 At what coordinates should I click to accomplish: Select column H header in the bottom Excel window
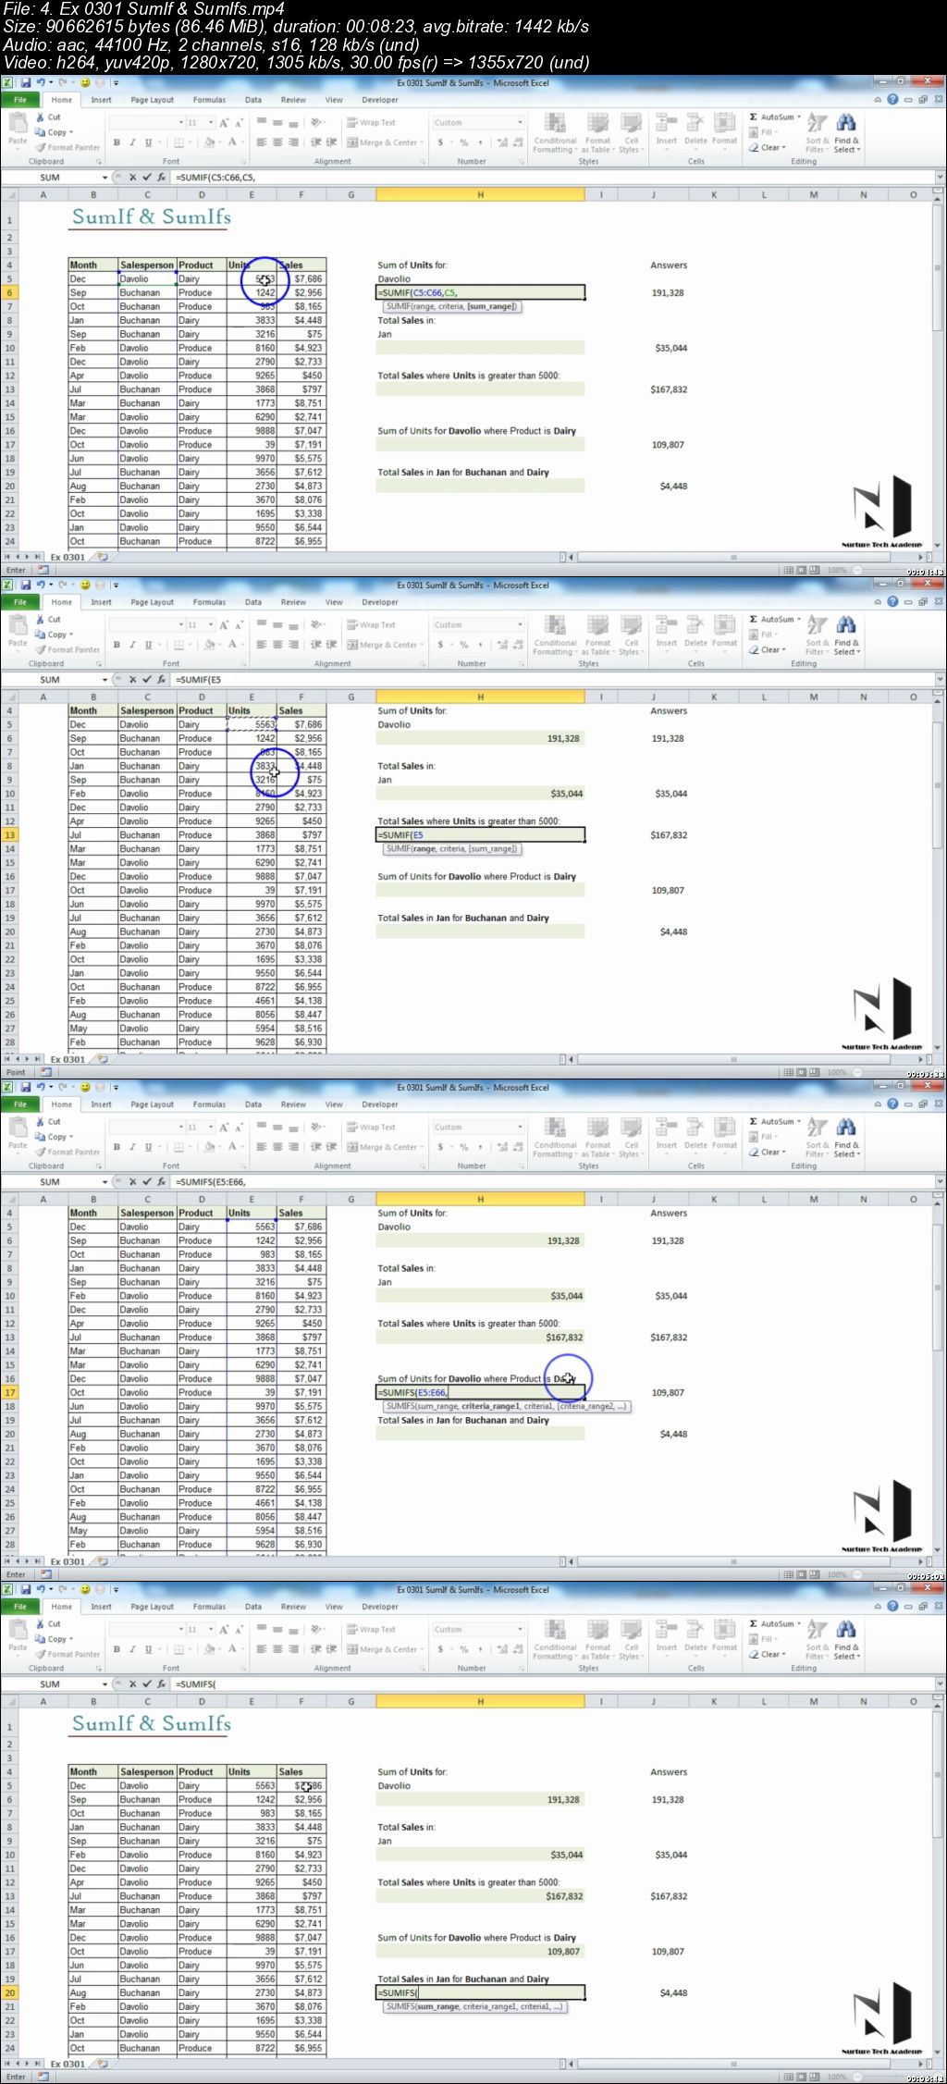pos(480,1702)
